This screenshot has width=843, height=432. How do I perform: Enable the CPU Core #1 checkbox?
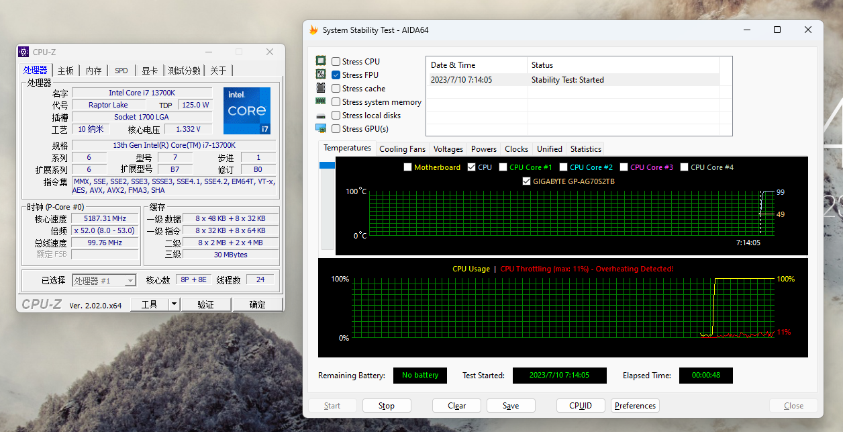(x=503, y=167)
